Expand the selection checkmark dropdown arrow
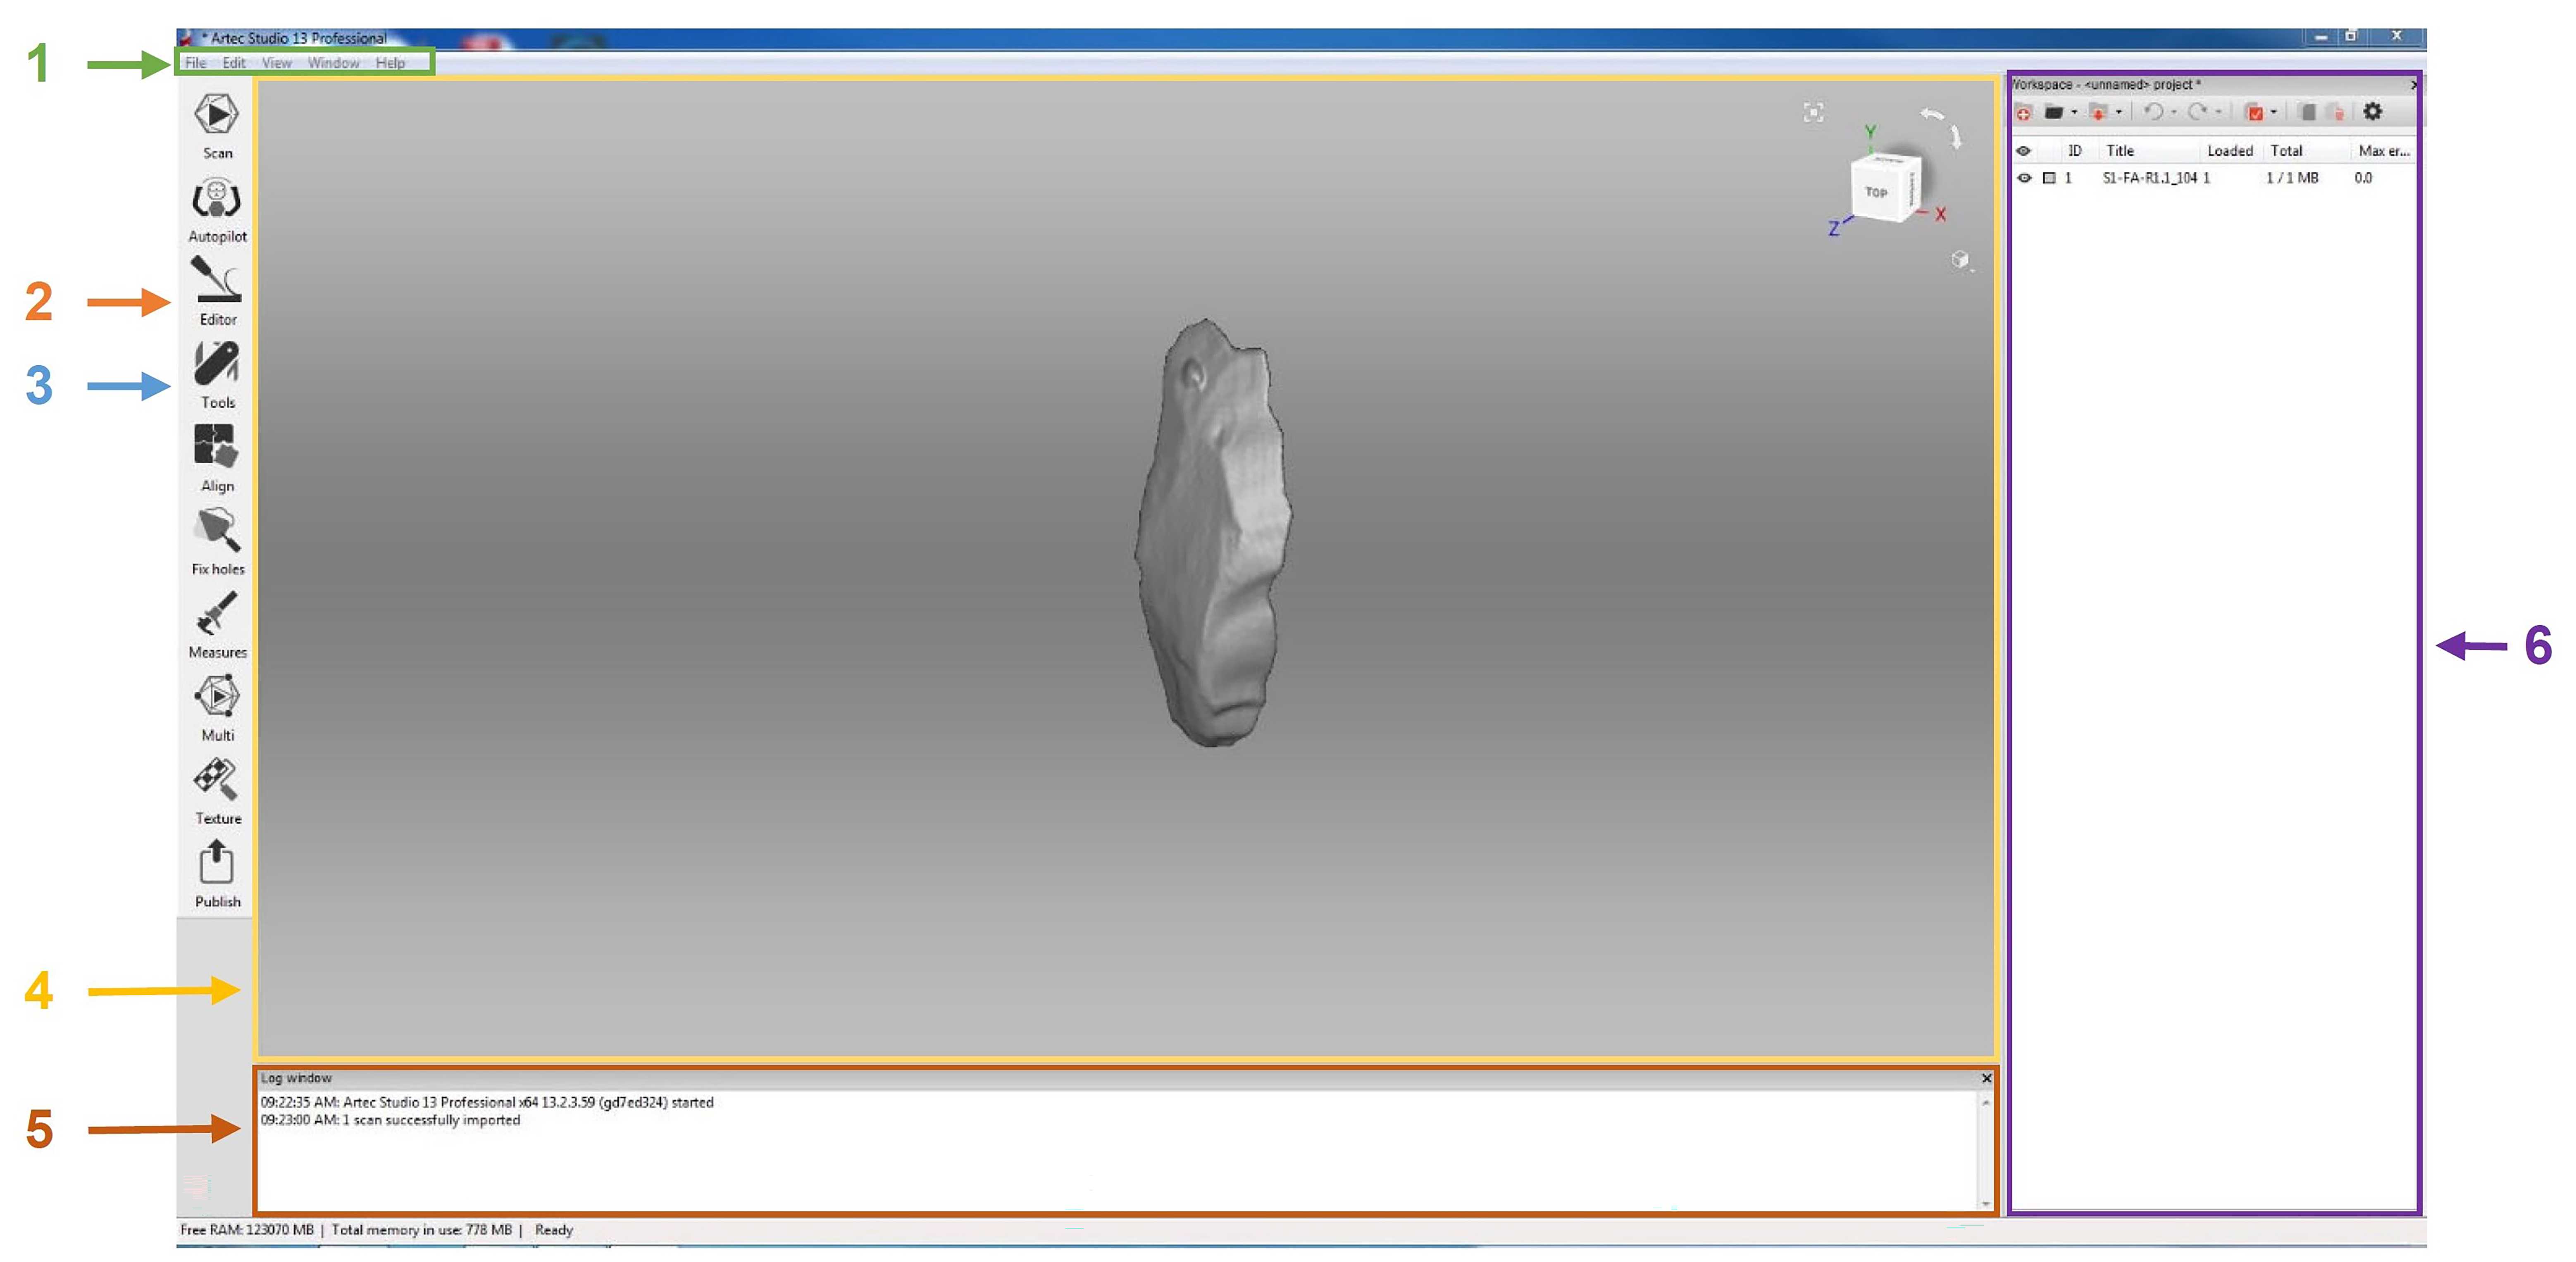The width and height of the screenshot is (2576, 1262). pyautogui.click(x=2274, y=112)
